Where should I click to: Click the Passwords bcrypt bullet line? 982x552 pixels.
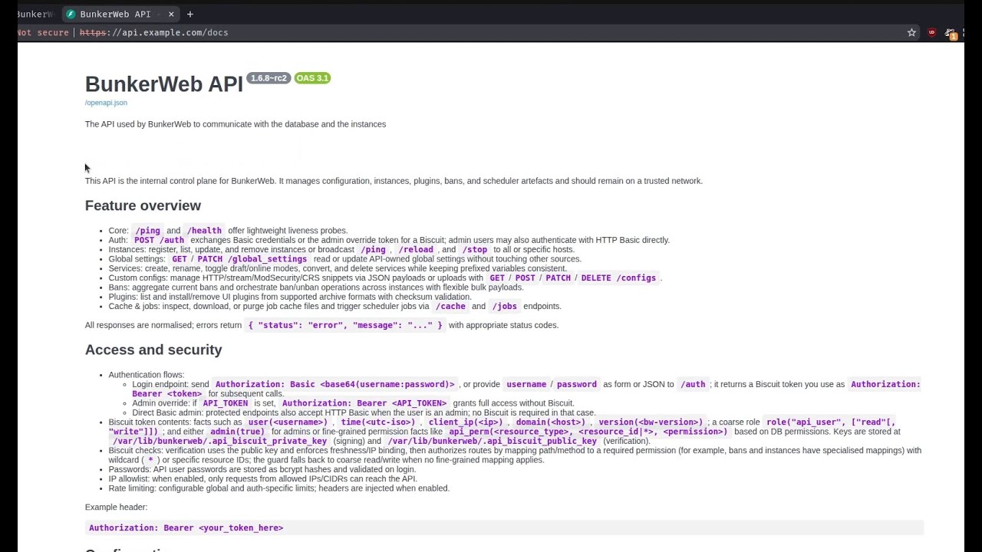[262, 470]
